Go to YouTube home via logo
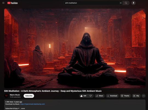This screenshot has width=148, height=110. click(12, 3)
